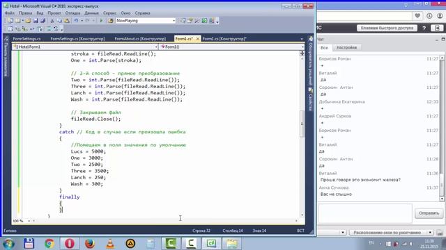This screenshot has width=446, height=250.
Task: Click the comment-out lines icon in second toolbar
Action: [x=49, y=29]
